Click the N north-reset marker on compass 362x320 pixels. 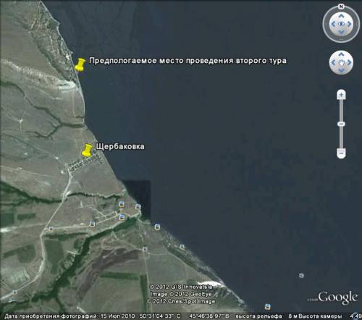[x=341, y=7]
